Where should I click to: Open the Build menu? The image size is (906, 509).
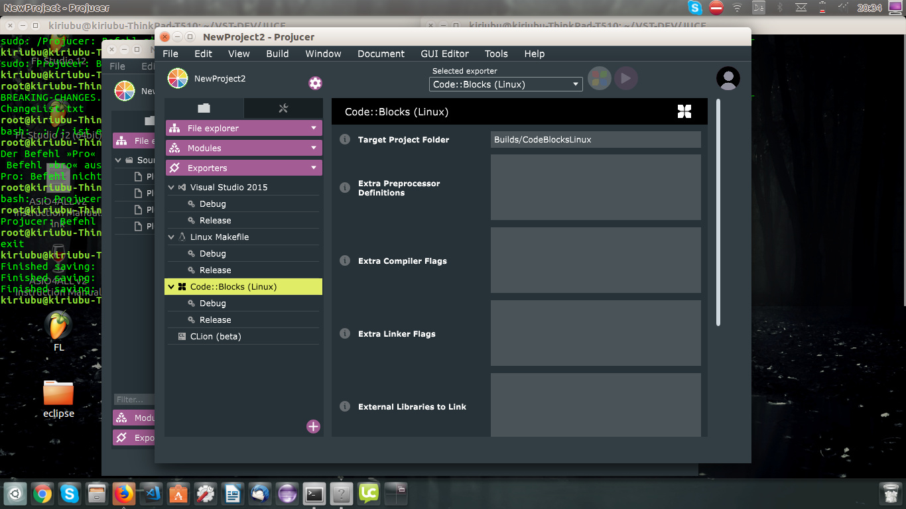tap(277, 54)
